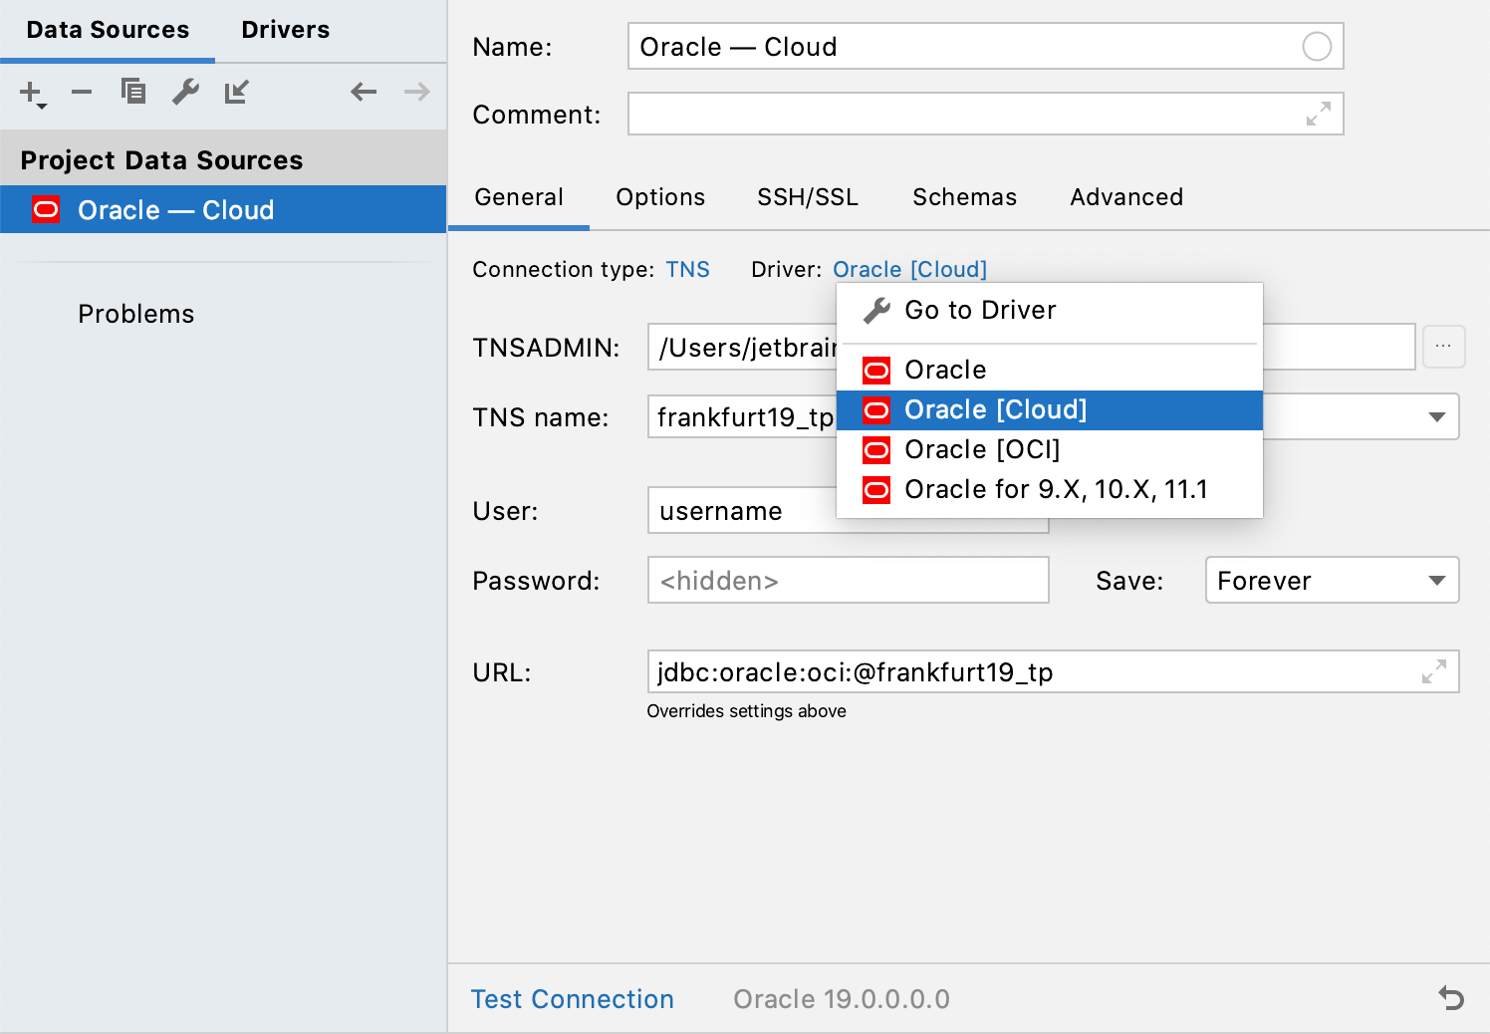Viewport: 1490px width, 1034px height.
Task: Switch to the SSH/SSL tab
Action: [807, 197]
